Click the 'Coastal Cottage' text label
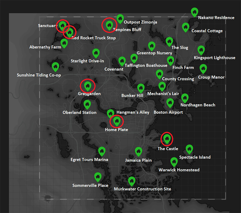Screen dimensions: 241x213 pos(207,31)
